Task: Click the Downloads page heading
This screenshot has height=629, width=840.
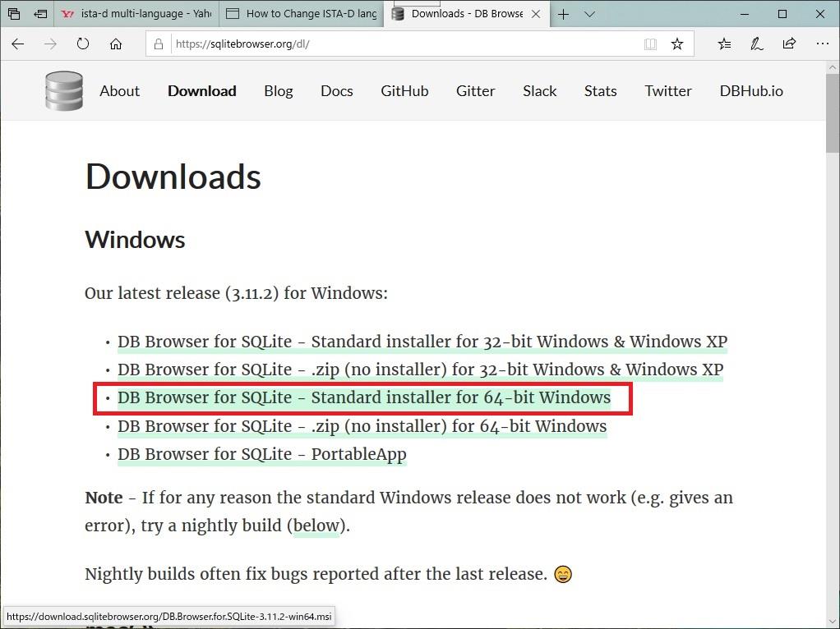Action: pyautogui.click(x=173, y=177)
